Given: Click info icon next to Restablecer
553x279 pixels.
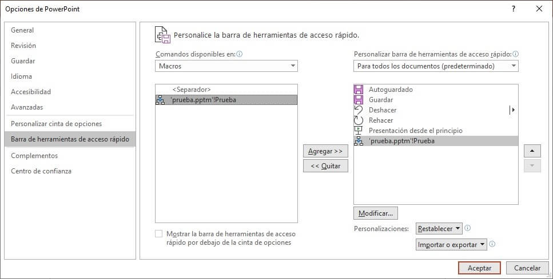Looking at the screenshot, I should tap(468, 228).
